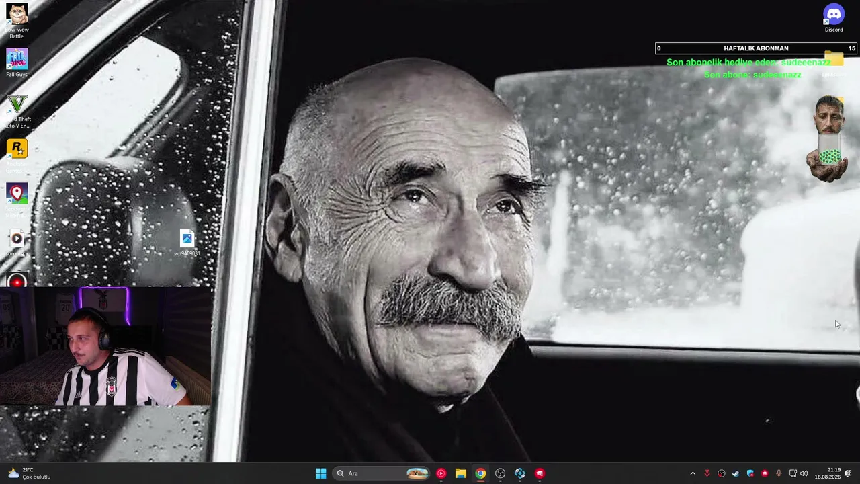Launch Grand Theft Auto V shortcut
Screen dimensions: 860x484
[x=17, y=111]
